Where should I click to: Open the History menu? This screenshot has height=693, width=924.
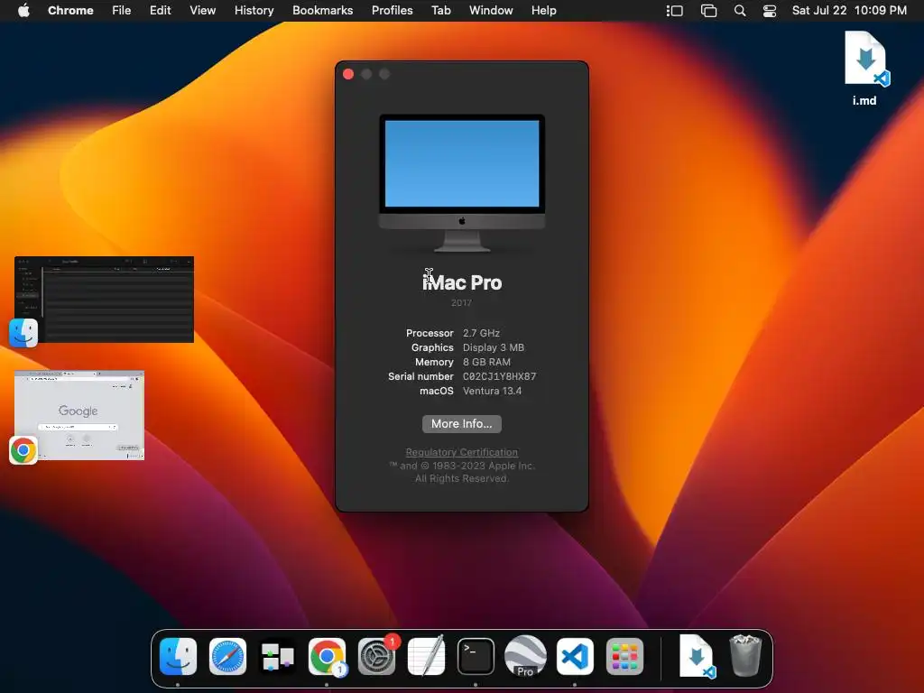254,11
